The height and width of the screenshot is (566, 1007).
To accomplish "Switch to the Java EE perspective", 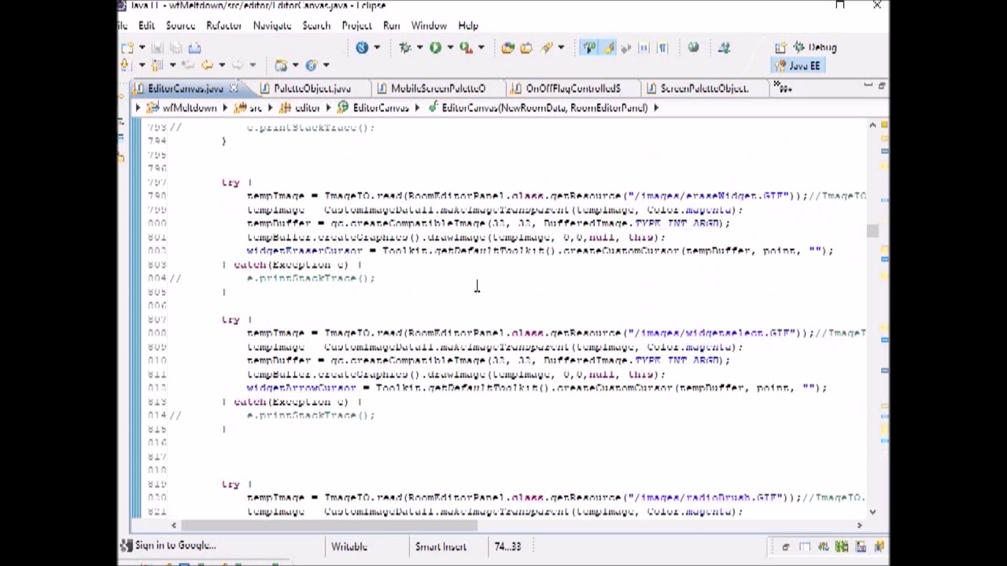I will 797,66.
